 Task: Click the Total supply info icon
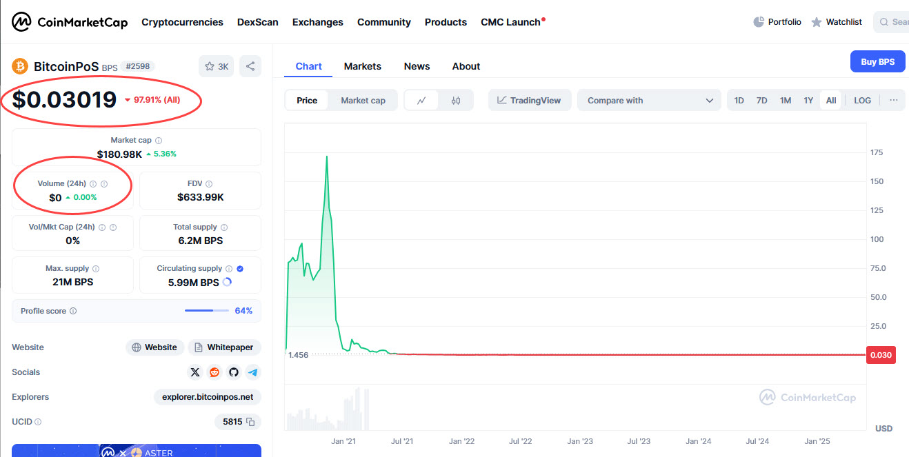224,227
